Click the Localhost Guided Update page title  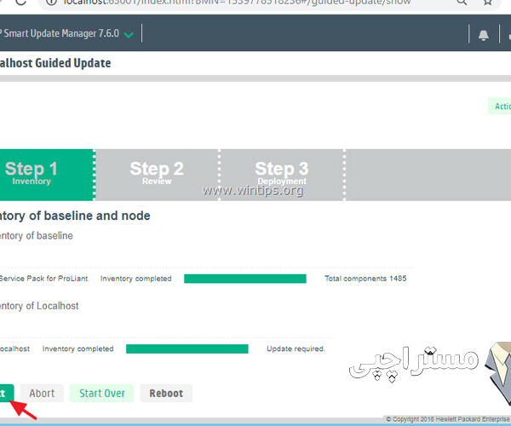[x=55, y=63]
